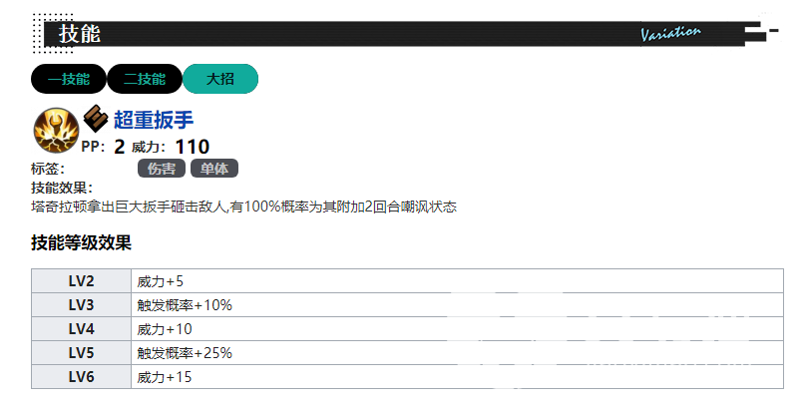Screen dimensions: 811x414
Task: Click the 技能等级效果 heading
Action: click(x=81, y=242)
